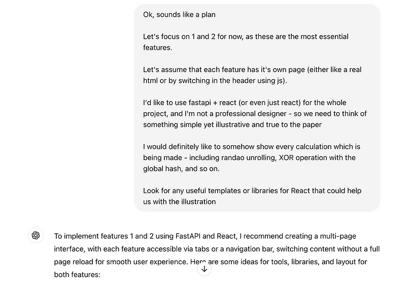Click the "Let's focus on 1 and 2" paragraph
Screen dimensions: 406x284
(246, 42)
